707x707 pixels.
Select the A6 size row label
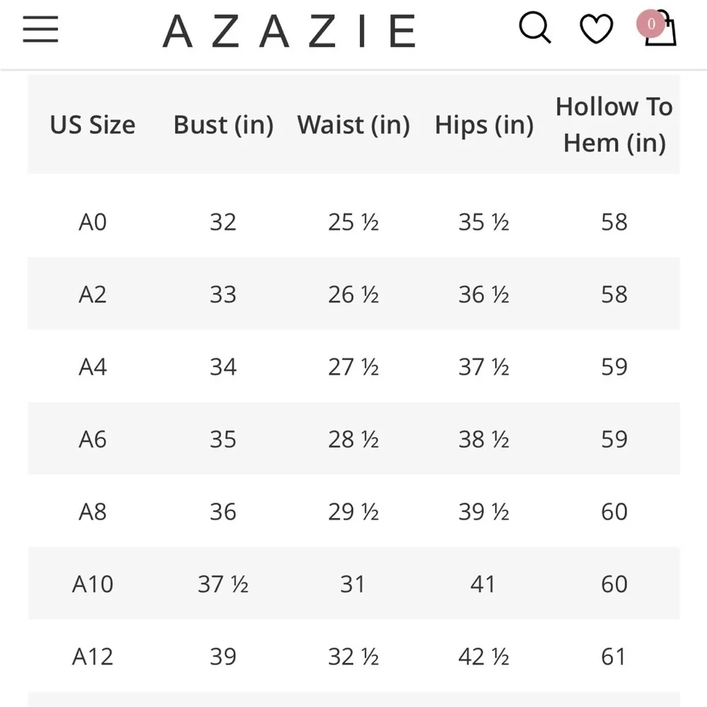coord(93,439)
